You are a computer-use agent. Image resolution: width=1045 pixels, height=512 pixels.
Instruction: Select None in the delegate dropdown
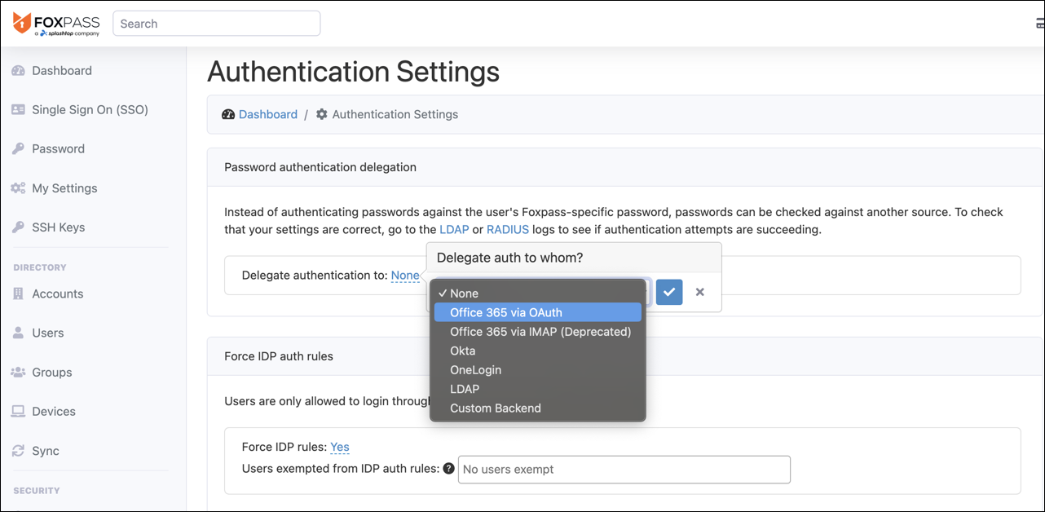[538, 294]
